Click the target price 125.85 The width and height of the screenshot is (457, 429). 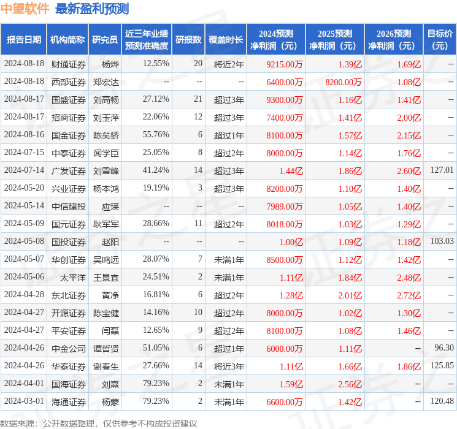coord(442,365)
